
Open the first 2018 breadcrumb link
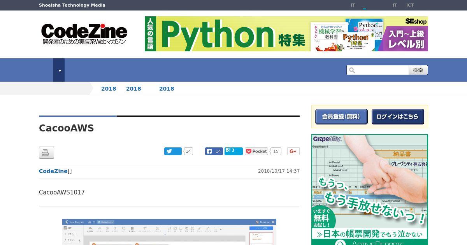[109, 89]
